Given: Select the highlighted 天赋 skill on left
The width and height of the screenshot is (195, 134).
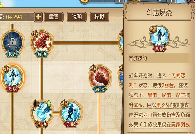Looking at the screenshot, I should tap(12, 77).
